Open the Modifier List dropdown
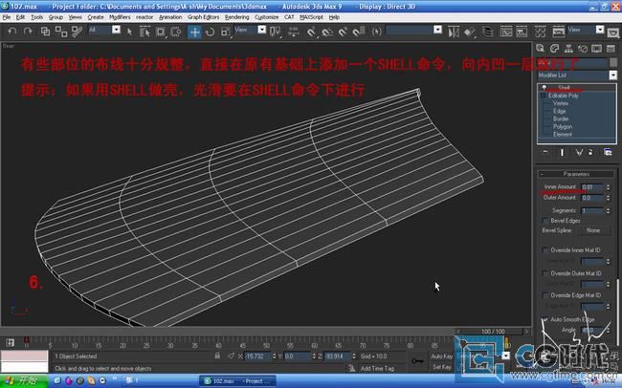The height and width of the screenshot is (388, 622). coord(612,75)
